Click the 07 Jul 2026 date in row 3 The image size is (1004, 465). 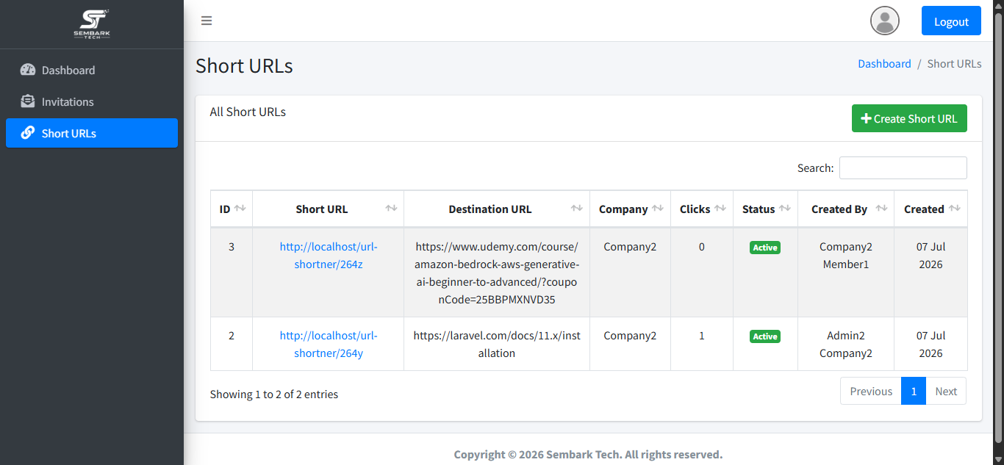(x=931, y=256)
